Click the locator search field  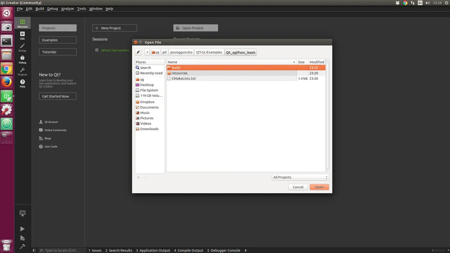[x=62, y=250]
